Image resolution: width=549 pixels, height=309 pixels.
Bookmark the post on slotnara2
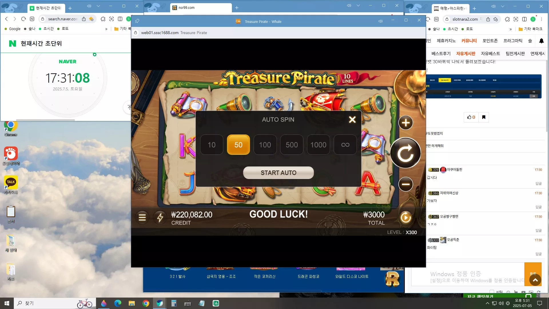484,117
